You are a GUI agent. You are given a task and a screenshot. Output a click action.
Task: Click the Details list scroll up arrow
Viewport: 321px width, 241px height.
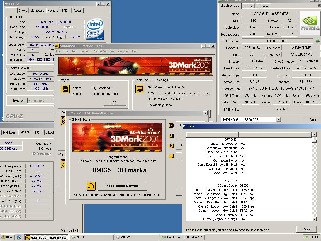point(314,135)
